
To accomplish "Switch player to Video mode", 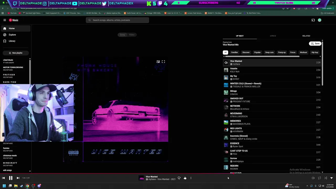I will (132, 35).
